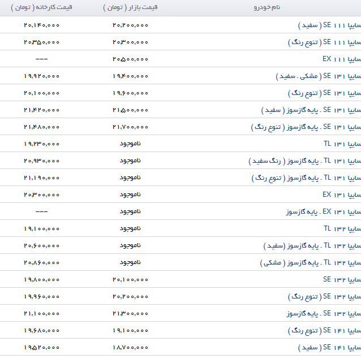Open the Saipa 111 SE (سفید) link
The image size is (361, 359).
click(x=329, y=25)
